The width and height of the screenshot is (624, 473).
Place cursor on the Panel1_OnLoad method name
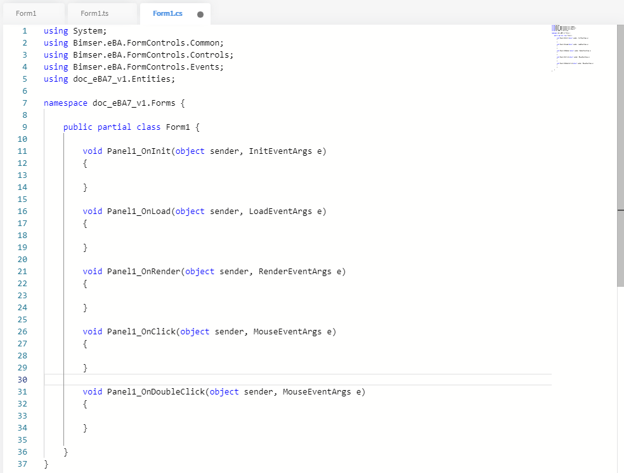click(x=139, y=211)
